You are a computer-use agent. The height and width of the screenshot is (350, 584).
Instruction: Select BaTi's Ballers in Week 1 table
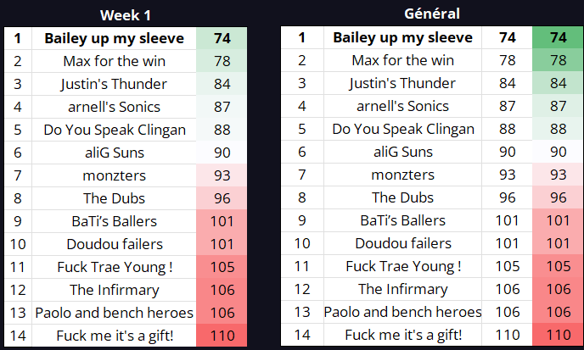pos(114,221)
